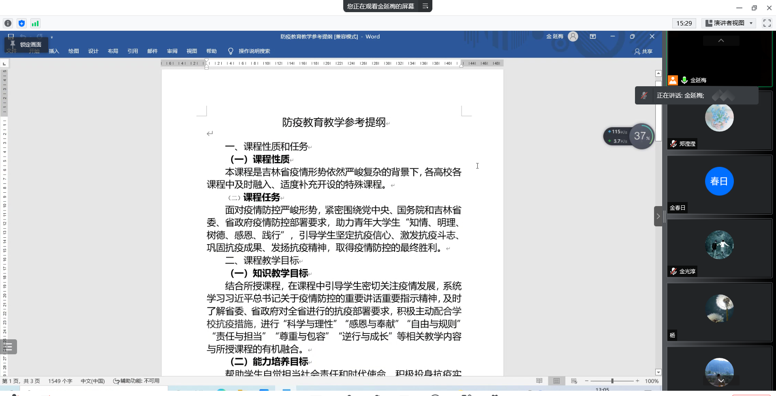Check the green network signal icon
The width and height of the screenshot is (776, 396).
coord(35,23)
